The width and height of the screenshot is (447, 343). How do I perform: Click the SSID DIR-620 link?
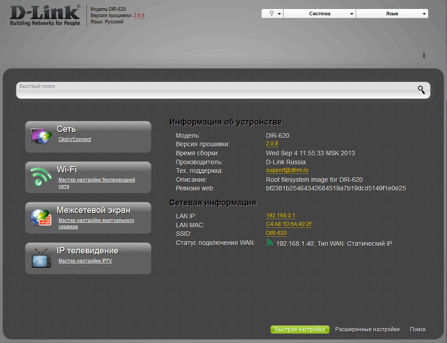tap(276, 233)
